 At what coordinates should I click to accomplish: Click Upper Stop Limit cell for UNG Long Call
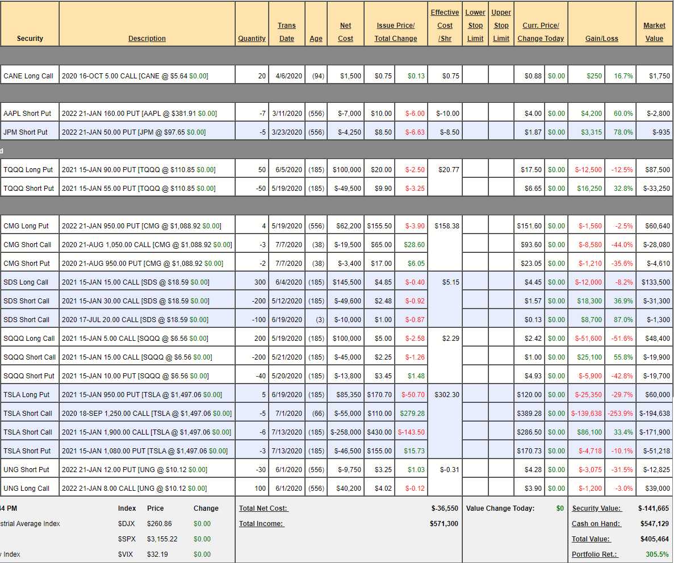(x=501, y=489)
